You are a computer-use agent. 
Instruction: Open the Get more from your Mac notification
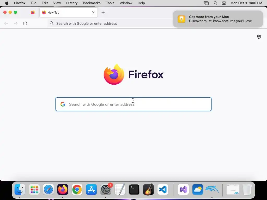point(218,19)
